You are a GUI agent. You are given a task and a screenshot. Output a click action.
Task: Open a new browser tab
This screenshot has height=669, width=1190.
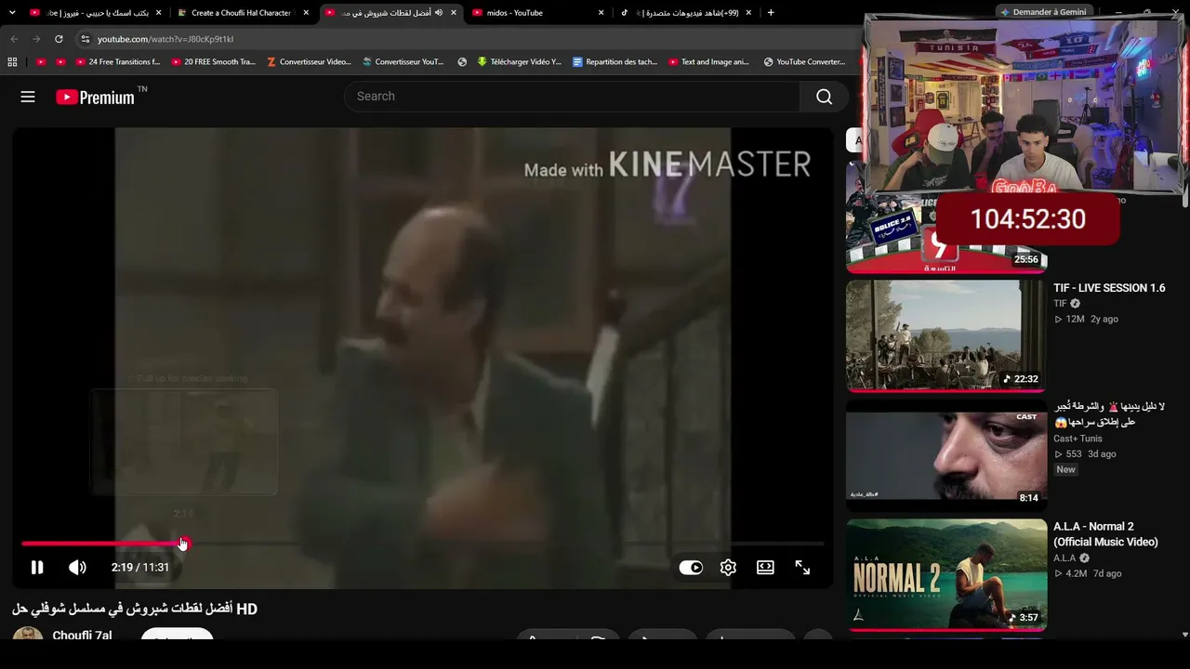(771, 13)
